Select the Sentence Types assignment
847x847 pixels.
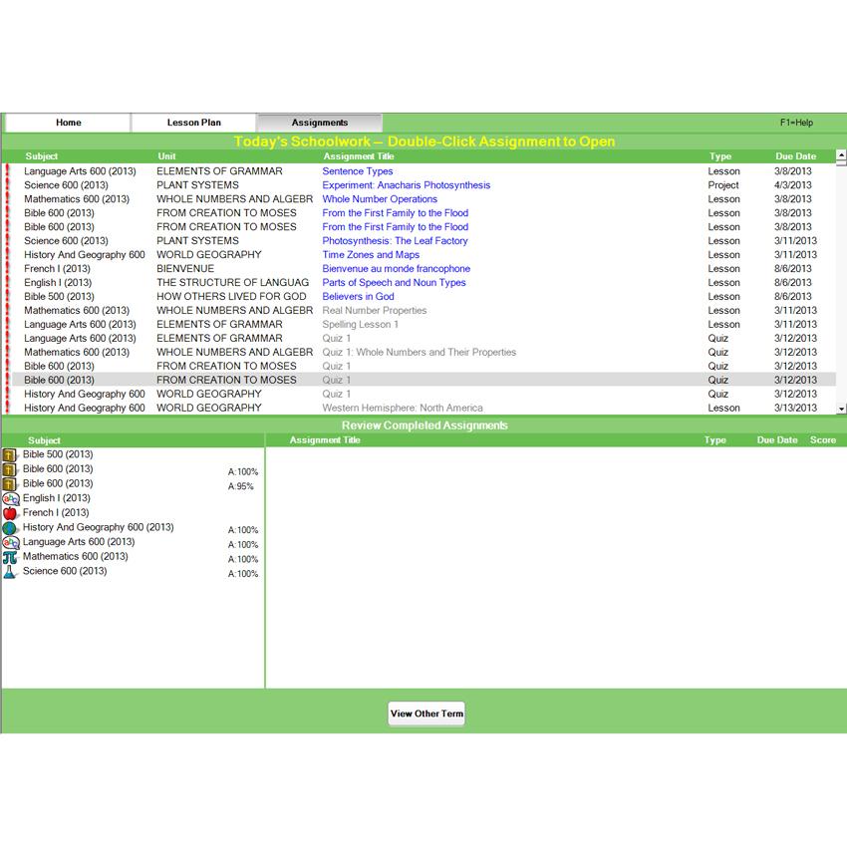click(357, 171)
